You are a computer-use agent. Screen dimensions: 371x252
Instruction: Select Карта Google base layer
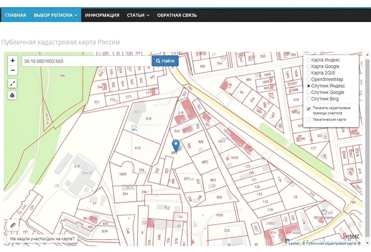click(x=308, y=66)
